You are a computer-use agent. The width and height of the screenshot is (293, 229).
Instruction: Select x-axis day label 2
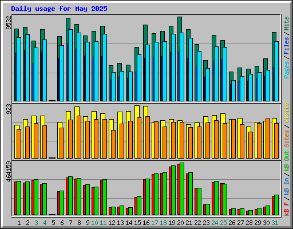click(27, 223)
